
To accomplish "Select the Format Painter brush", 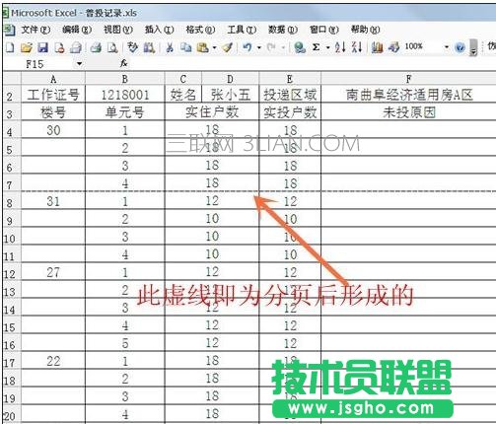I will click(228, 48).
